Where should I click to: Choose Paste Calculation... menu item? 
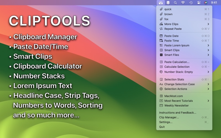click(184, 62)
